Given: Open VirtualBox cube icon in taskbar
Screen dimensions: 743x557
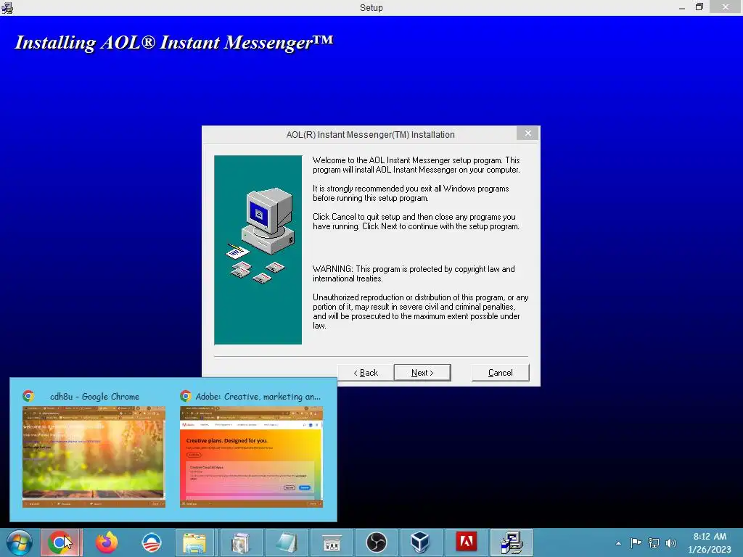Looking at the screenshot, I should point(421,542).
